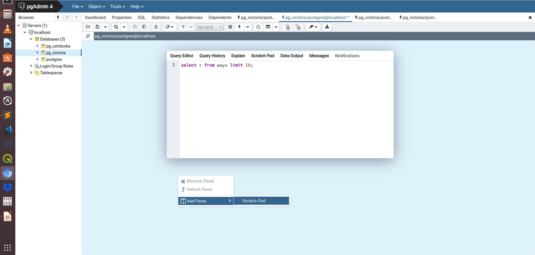Viewport: 535px width, 255px height.
Task: Open the Tools menu
Action: pyautogui.click(x=116, y=6)
